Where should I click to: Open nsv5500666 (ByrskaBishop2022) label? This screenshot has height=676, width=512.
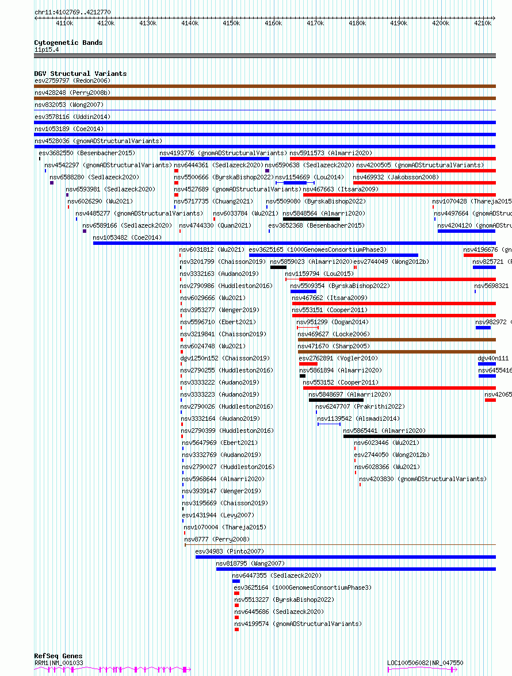(x=224, y=177)
